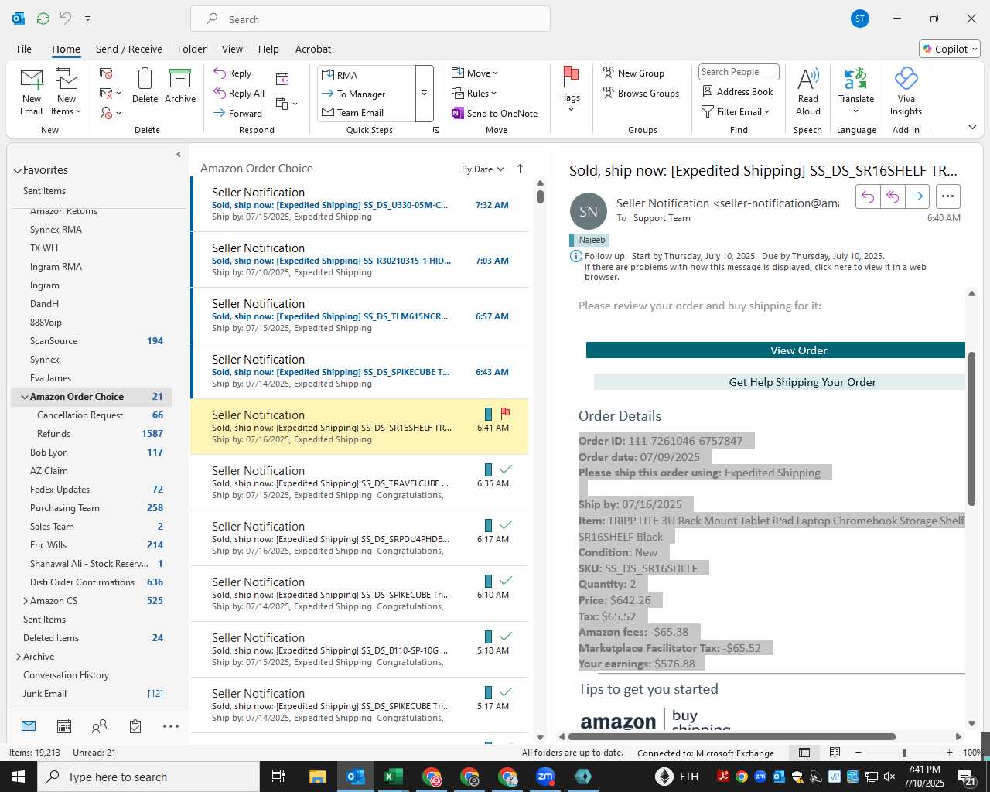Open the Tags dropdown
Image resolution: width=990 pixels, height=792 pixels.
click(x=571, y=89)
